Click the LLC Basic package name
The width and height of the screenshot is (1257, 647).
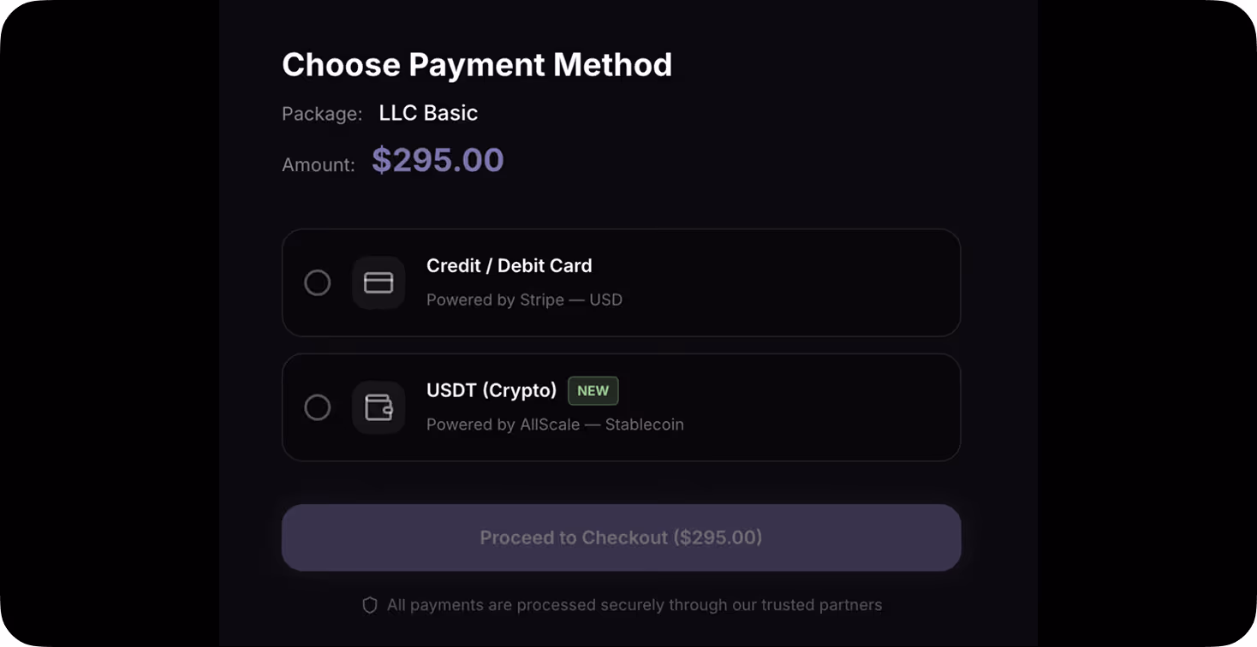pyautogui.click(x=428, y=113)
